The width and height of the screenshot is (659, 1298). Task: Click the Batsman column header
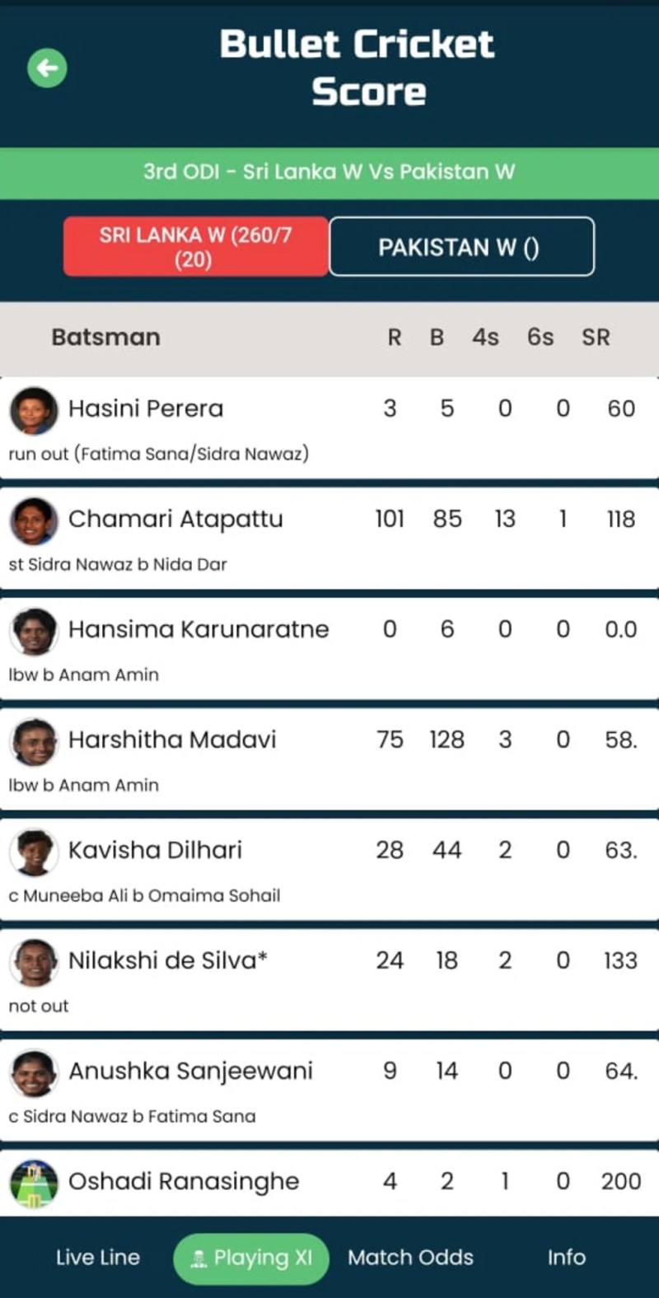coord(105,337)
